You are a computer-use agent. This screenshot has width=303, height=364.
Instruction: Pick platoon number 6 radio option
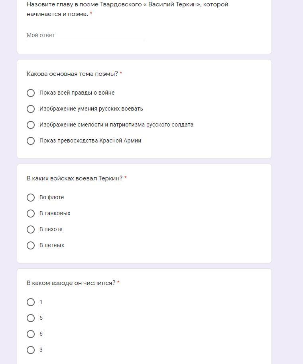(31, 334)
